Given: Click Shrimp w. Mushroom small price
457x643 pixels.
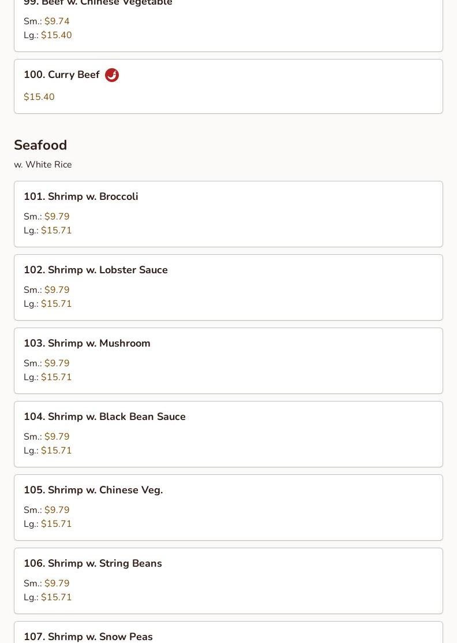Looking at the screenshot, I should pyautogui.click(x=57, y=363).
